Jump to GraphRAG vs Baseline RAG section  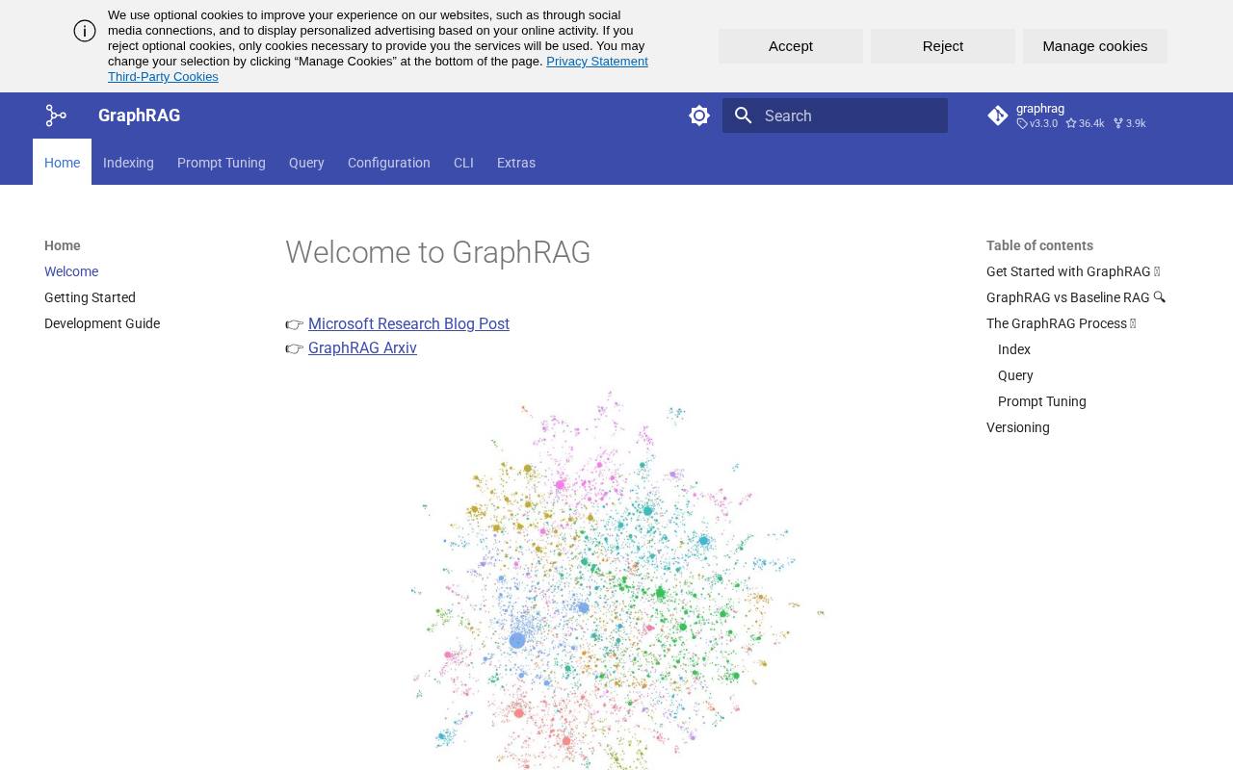(x=1076, y=297)
